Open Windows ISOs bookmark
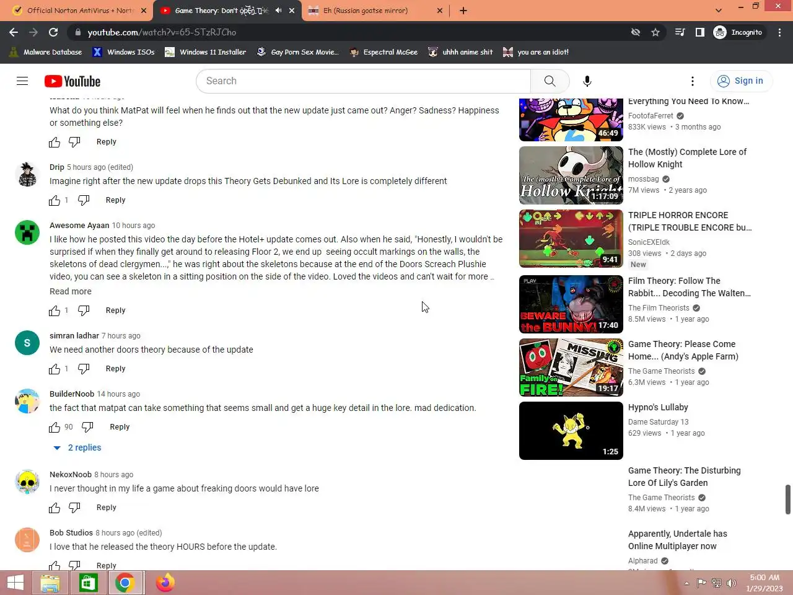This screenshot has height=595, width=793. coord(123,52)
